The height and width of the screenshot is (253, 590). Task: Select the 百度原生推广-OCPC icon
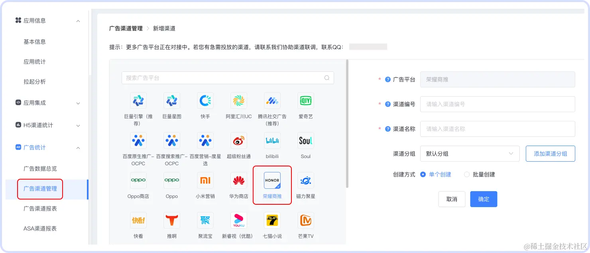coord(138,140)
